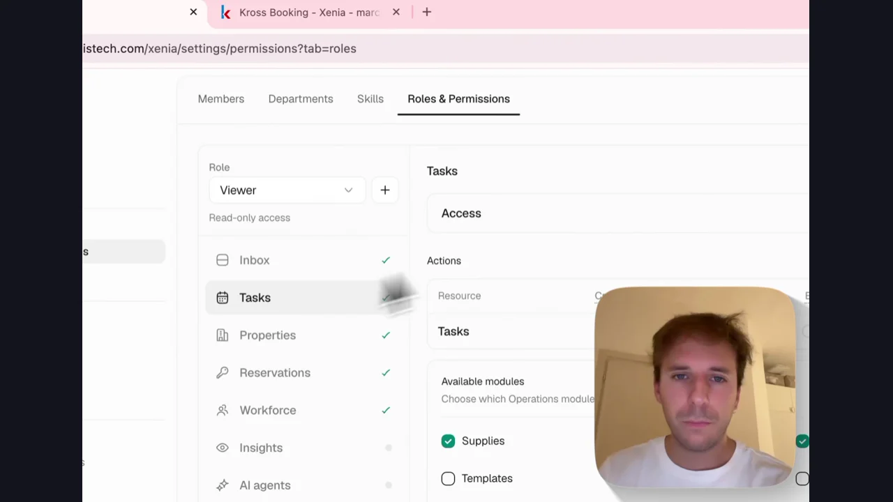Click the Workforce people icon

222,411
